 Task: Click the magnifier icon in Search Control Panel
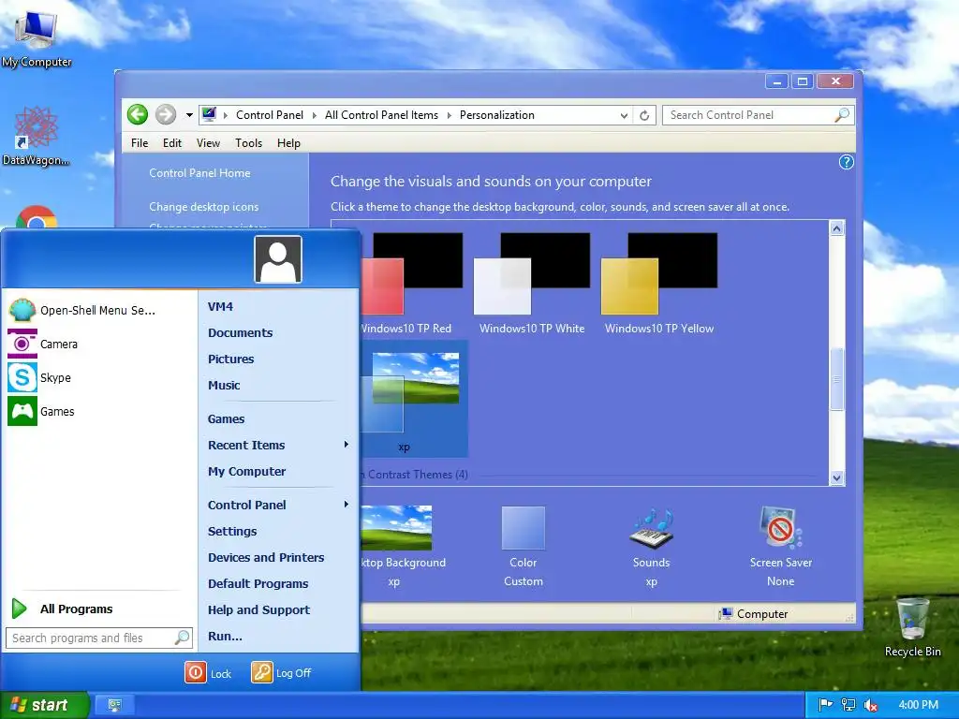click(842, 115)
